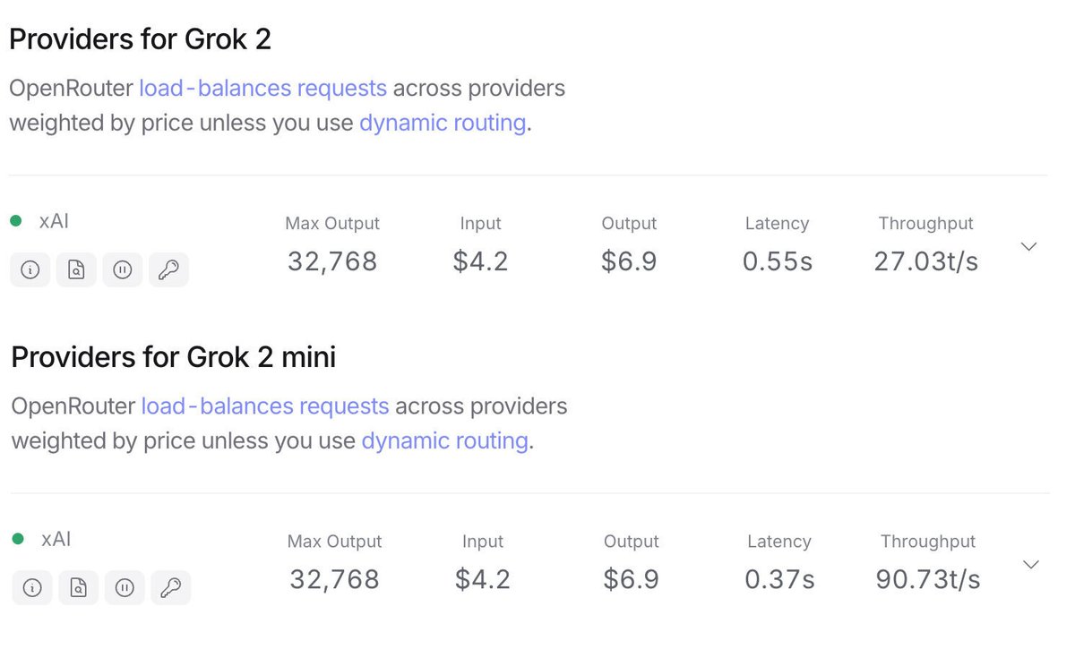The width and height of the screenshot is (1075, 649).
Task: Click the pause circle icon in Grok 2 mini row
Action: [x=125, y=587]
